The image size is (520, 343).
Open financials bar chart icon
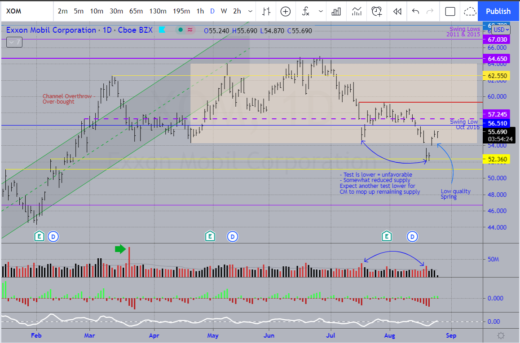coord(338,11)
